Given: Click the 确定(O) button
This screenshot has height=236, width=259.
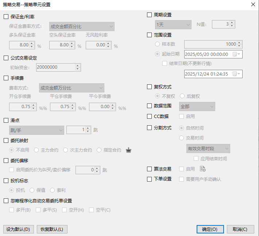Looking at the screenshot, I should [x=210, y=229].
